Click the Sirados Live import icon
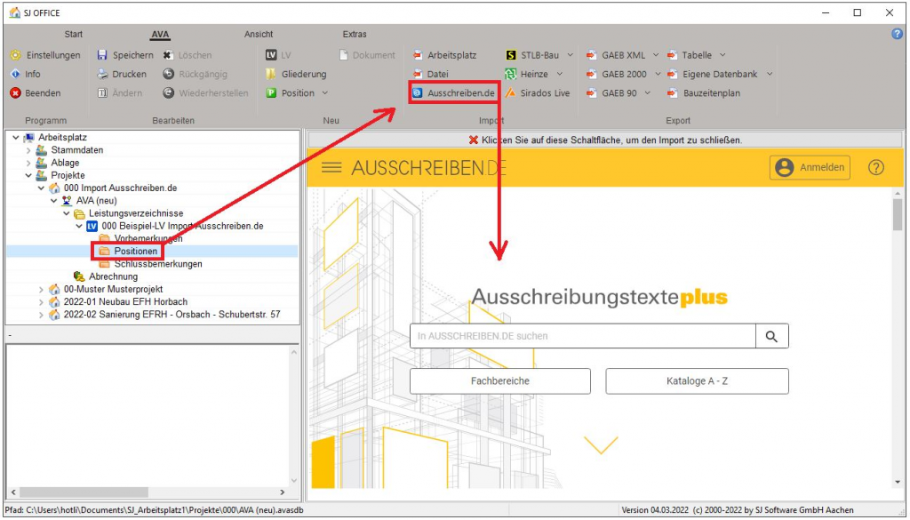This screenshot has width=910, height=520. (510, 93)
